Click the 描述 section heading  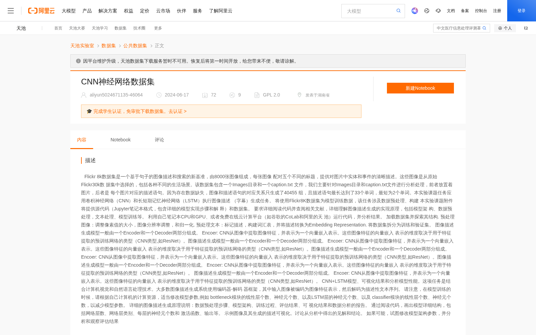(90, 160)
